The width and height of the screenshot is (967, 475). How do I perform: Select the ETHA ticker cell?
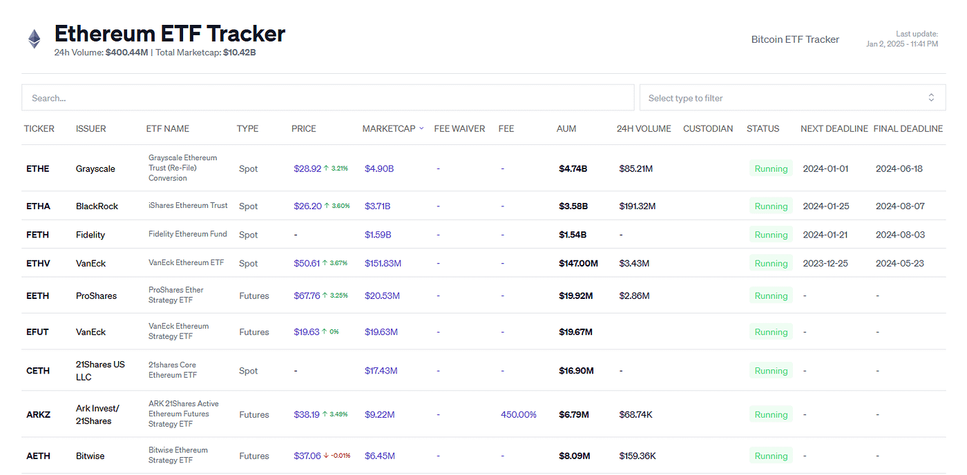click(x=38, y=206)
